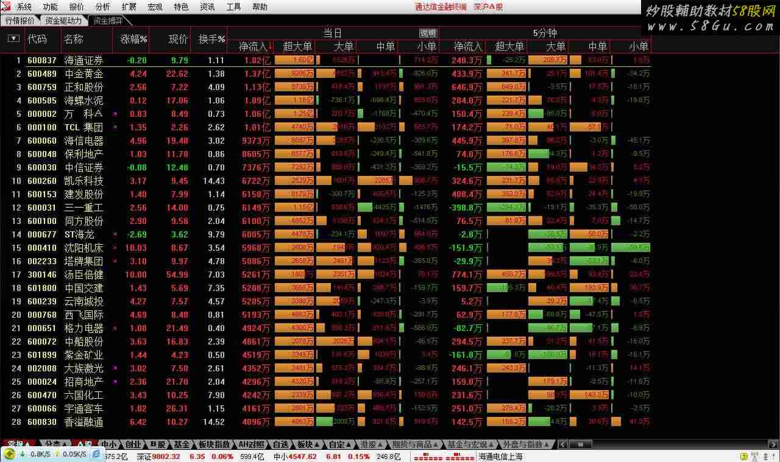Click the 中小 4547.62 index in status bar

[295, 457]
